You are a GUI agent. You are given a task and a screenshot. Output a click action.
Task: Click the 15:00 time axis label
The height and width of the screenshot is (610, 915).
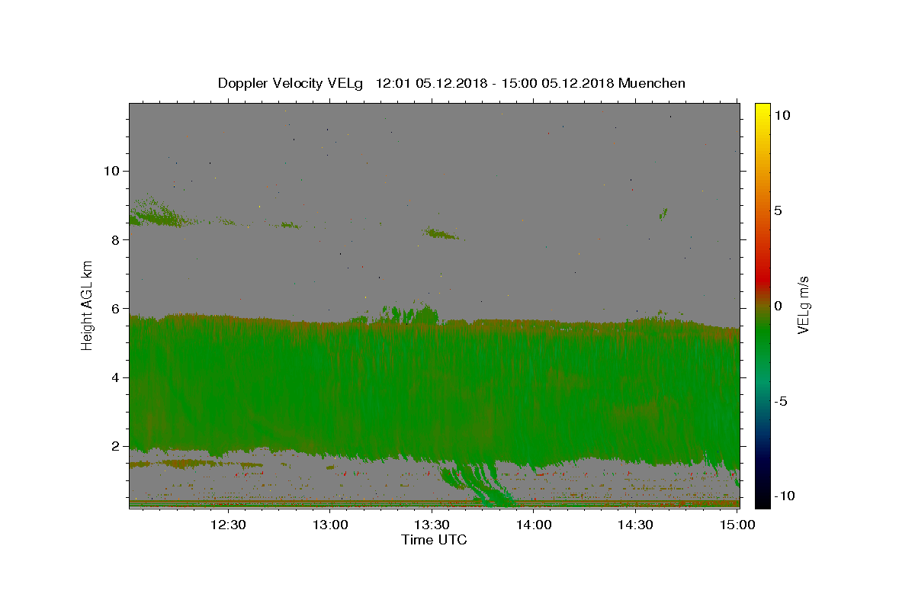click(737, 525)
